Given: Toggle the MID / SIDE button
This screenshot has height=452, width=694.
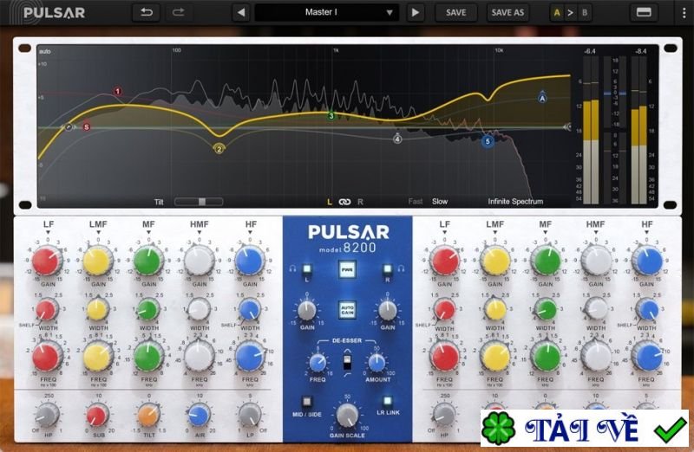Looking at the screenshot, I should tap(306, 402).
